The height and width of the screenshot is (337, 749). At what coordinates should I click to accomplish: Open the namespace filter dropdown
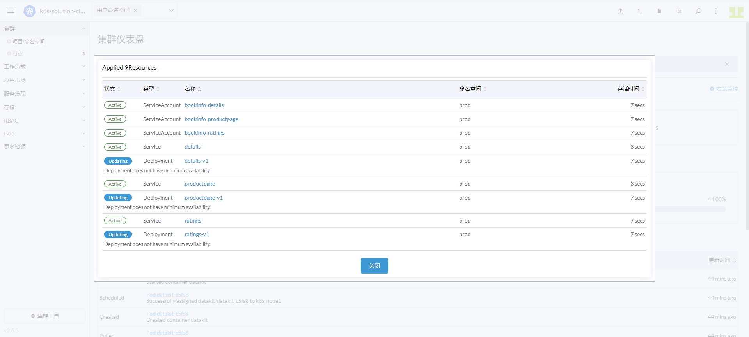coord(171,11)
